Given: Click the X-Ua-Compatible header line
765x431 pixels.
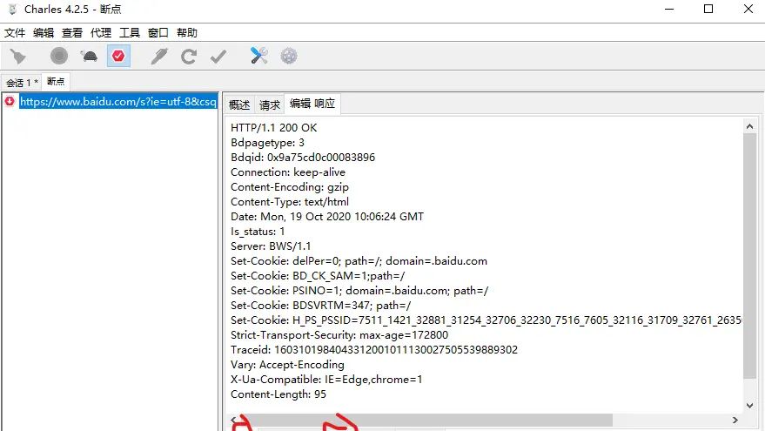Looking at the screenshot, I should click(x=326, y=380).
